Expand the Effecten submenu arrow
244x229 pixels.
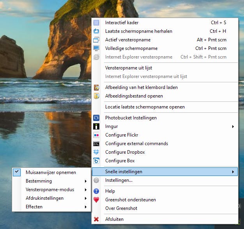click(86, 207)
